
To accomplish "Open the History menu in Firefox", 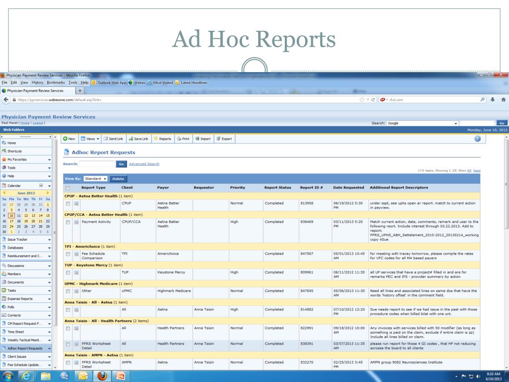I will click(37, 83).
